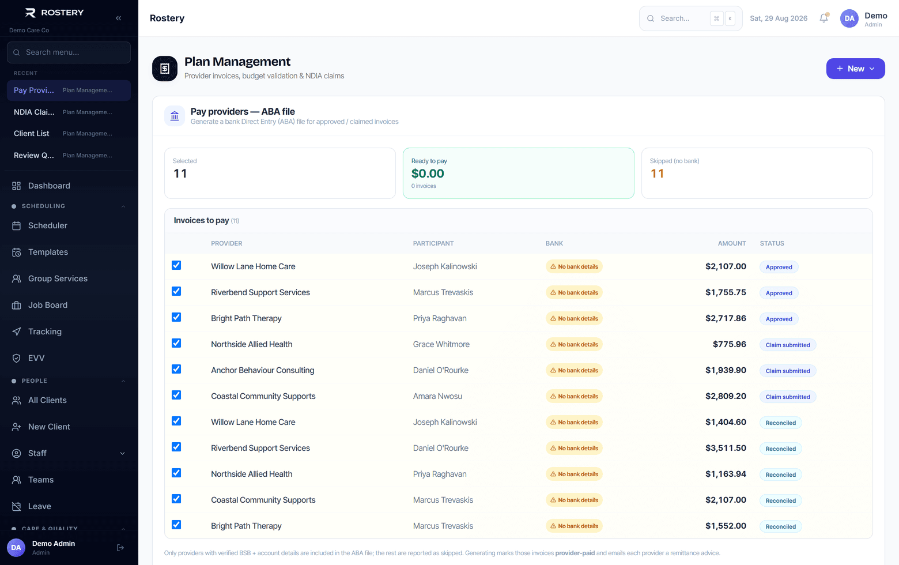Screen dimensions: 899x565
Task: Open the Pay Provi... recent item
Action: pos(69,91)
